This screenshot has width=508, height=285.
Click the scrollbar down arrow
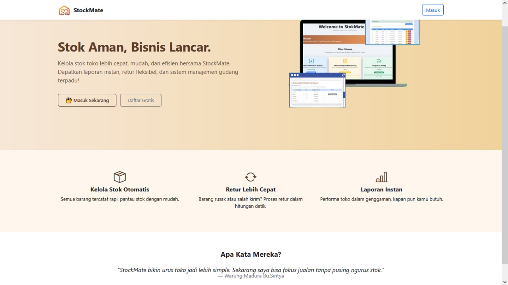(504, 281)
